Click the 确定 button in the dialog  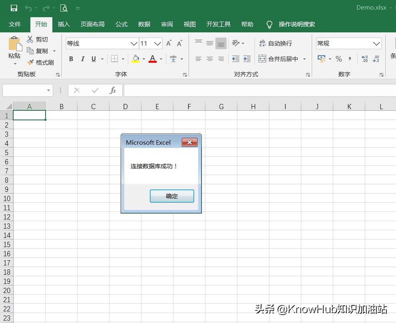[172, 196]
